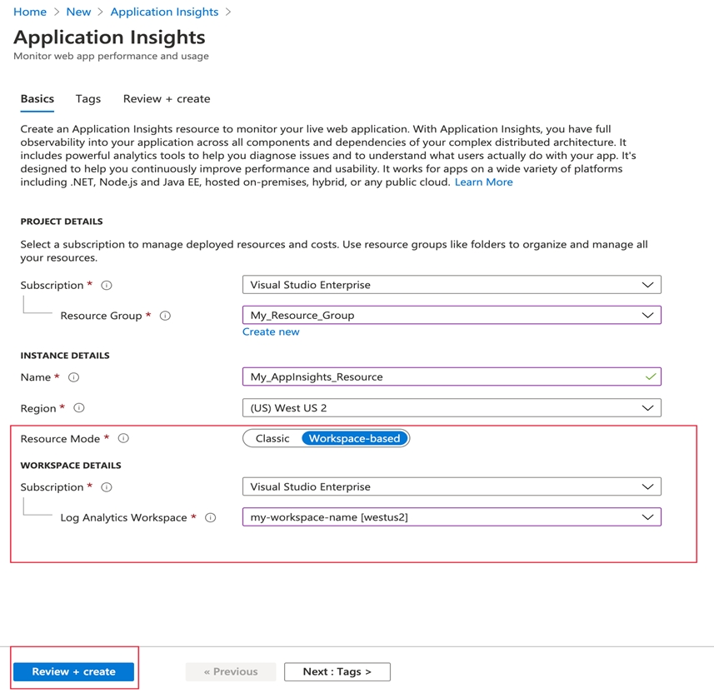714x693 pixels.
Task: Expand the Log Analytics Workspace dropdown
Action: (x=451, y=517)
